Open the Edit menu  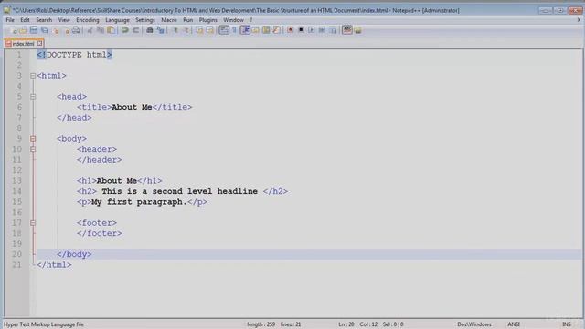pyautogui.click(x=25, y=20)
